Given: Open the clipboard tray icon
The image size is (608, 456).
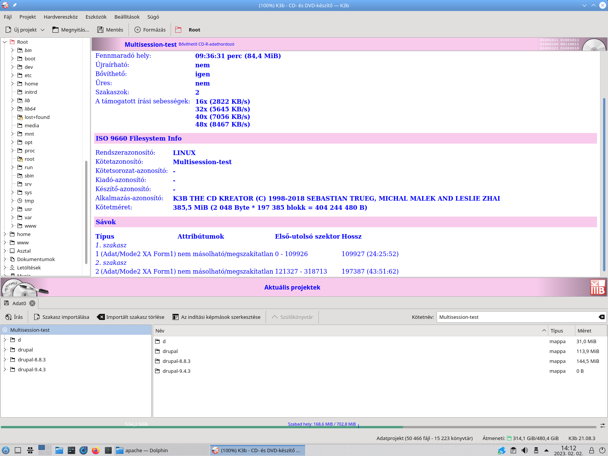Looking at the screenshot, I should [513, 450].
